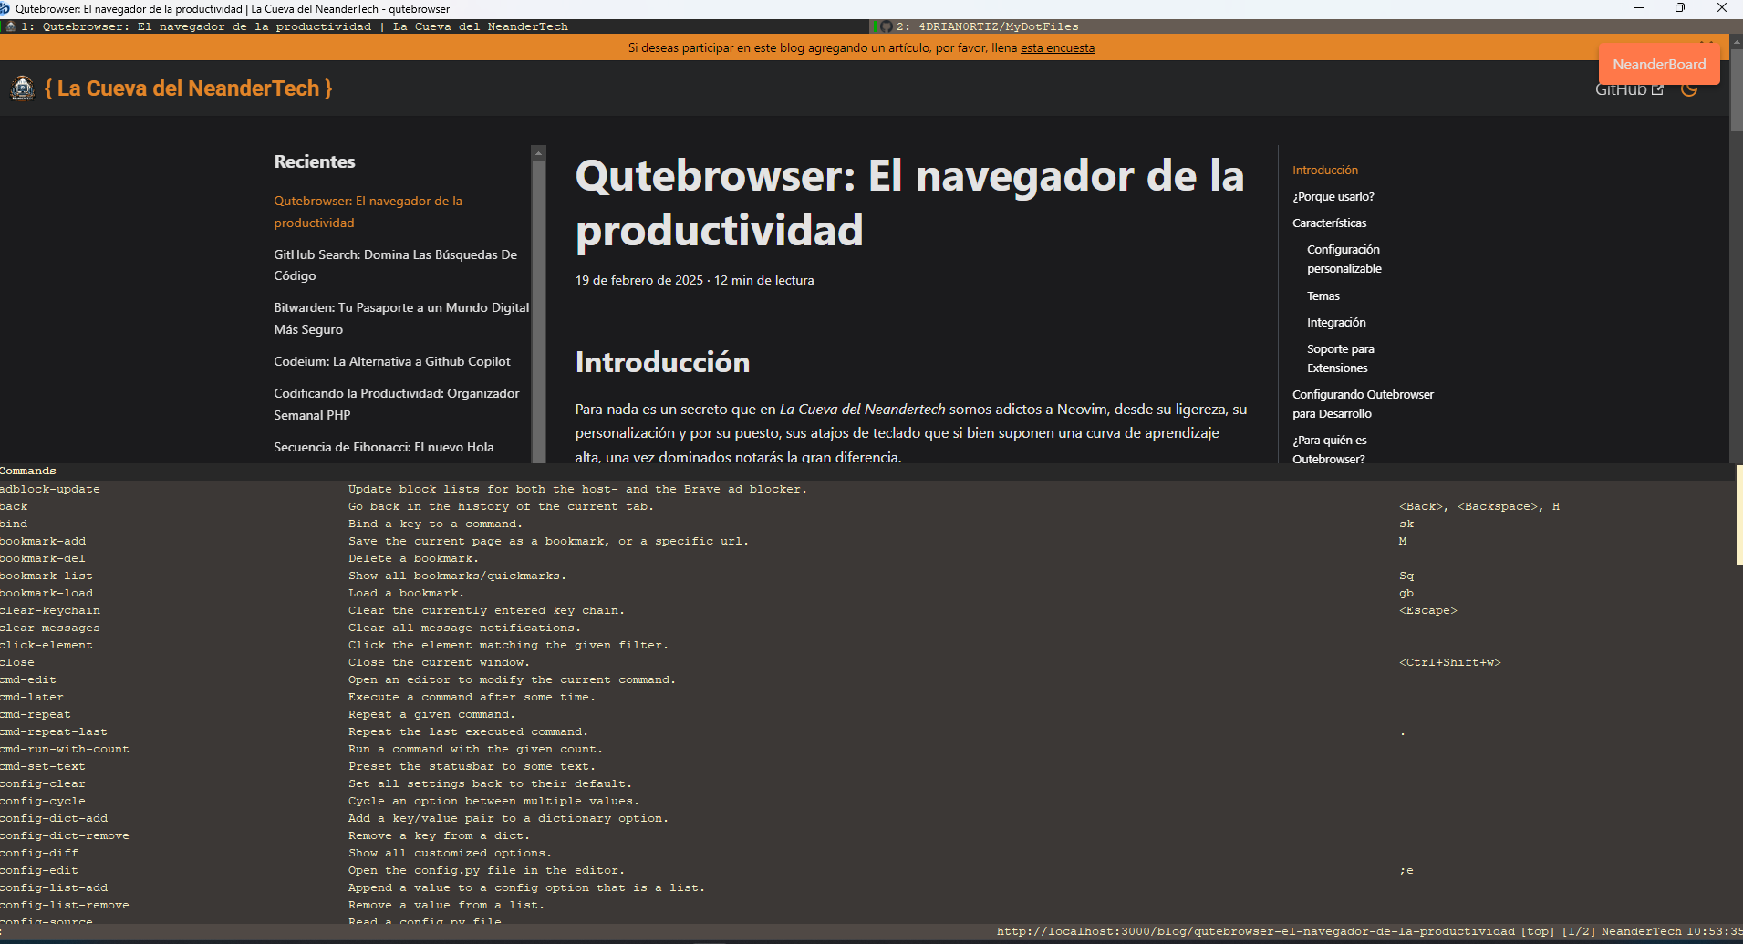
Task: Click the completion list scrollbar thumb
Action: click(x=1739, y=514)
